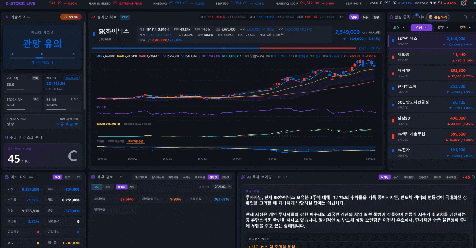
Task: Select the 보유 holdings watchlist tab
Action: tap(398, 28)
